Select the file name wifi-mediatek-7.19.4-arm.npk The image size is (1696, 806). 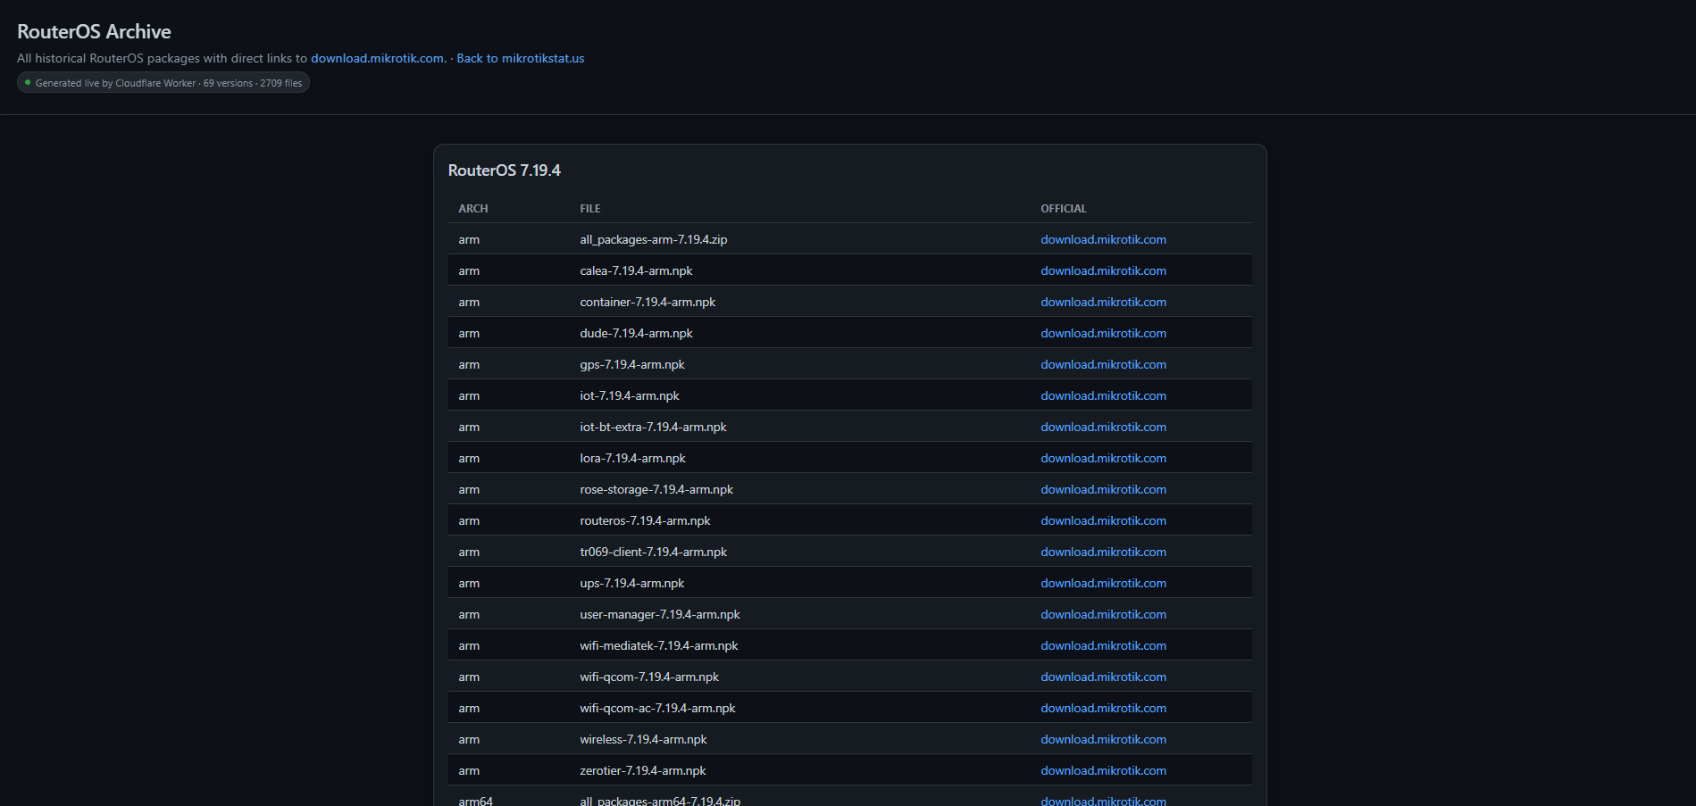[659, 645]
